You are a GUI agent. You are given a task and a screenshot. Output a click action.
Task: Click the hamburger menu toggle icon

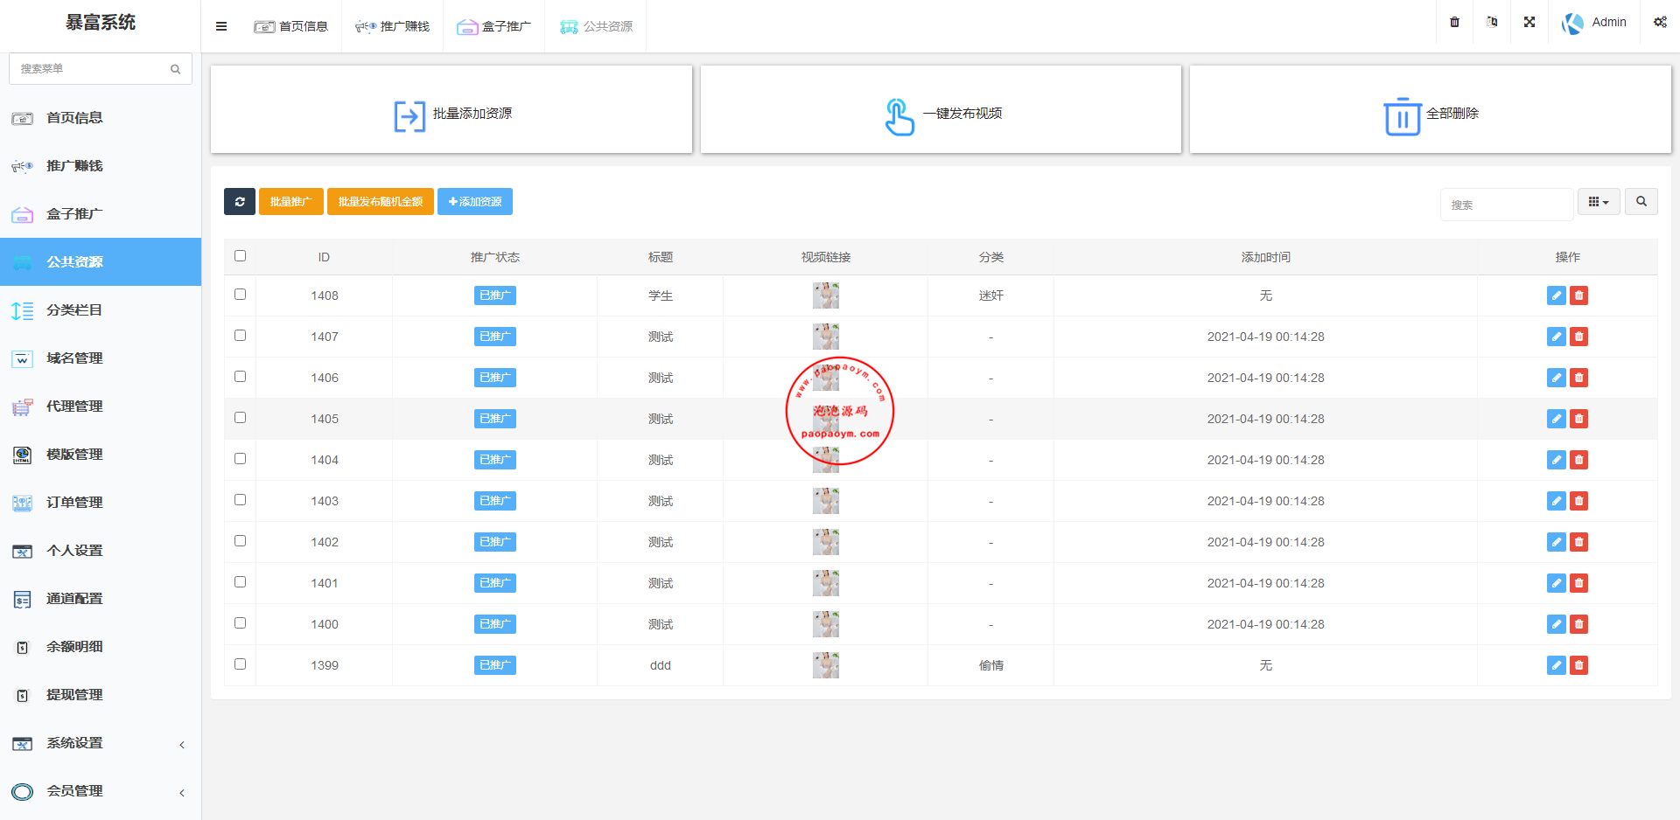click(x=221, y=26)
